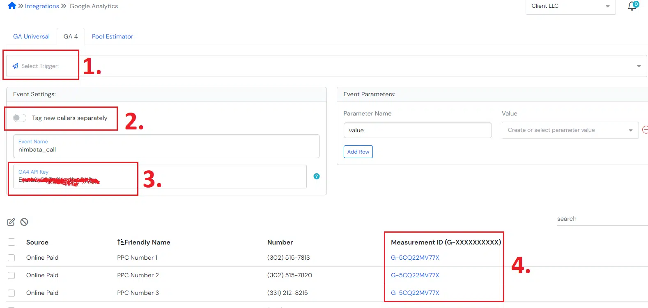The width and height of the screenshot is (648, 308).
Task: Check the select-all checkbox in table header
Action: tap(11, 242)
